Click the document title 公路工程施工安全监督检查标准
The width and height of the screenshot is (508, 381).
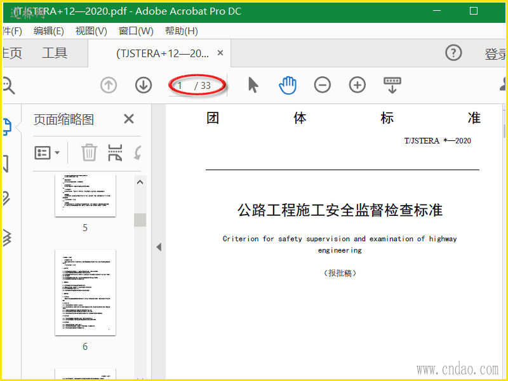(340, 210)
